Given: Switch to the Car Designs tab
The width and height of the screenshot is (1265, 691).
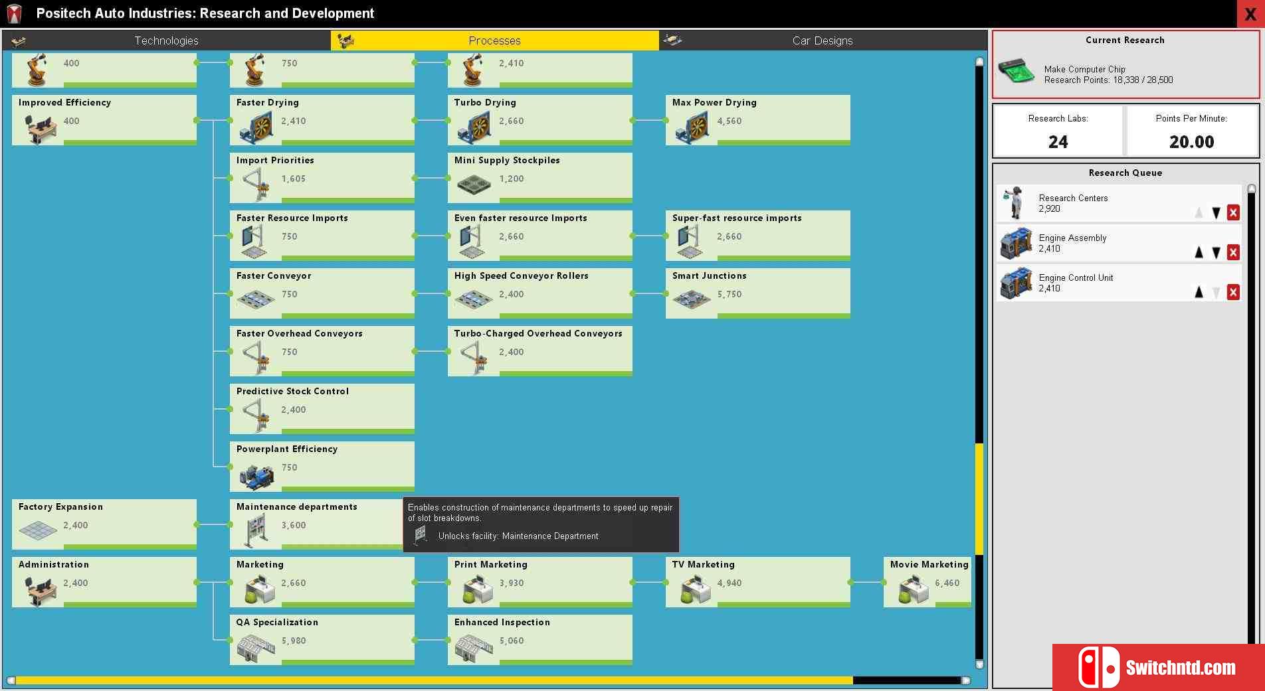Looking at the screenshot, I should pos(823,40).
